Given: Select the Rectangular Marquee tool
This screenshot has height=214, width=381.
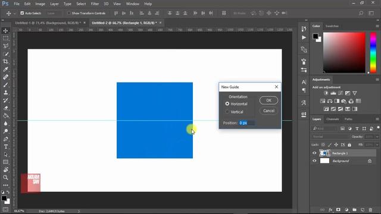Looking at the screenshot, I should (x=5, y=38).
